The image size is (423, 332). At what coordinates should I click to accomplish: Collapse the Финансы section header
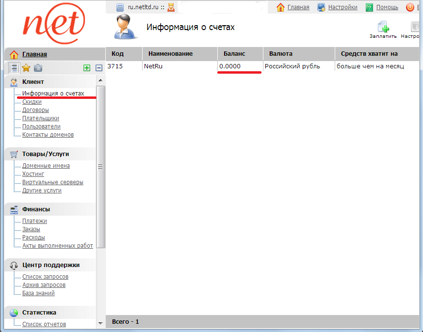(36, 209)
